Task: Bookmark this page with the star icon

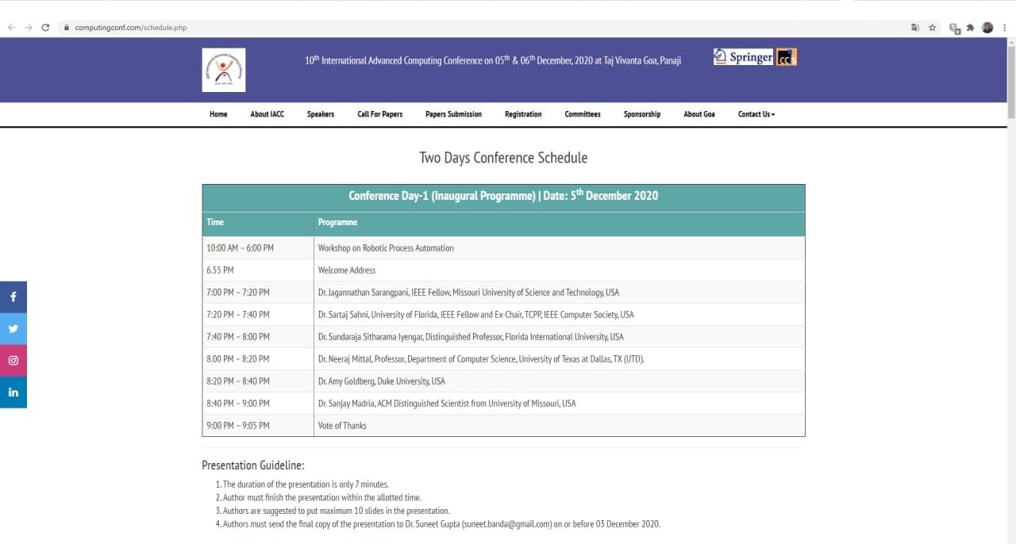Action: pyautogui.click(x=933, y=28)
